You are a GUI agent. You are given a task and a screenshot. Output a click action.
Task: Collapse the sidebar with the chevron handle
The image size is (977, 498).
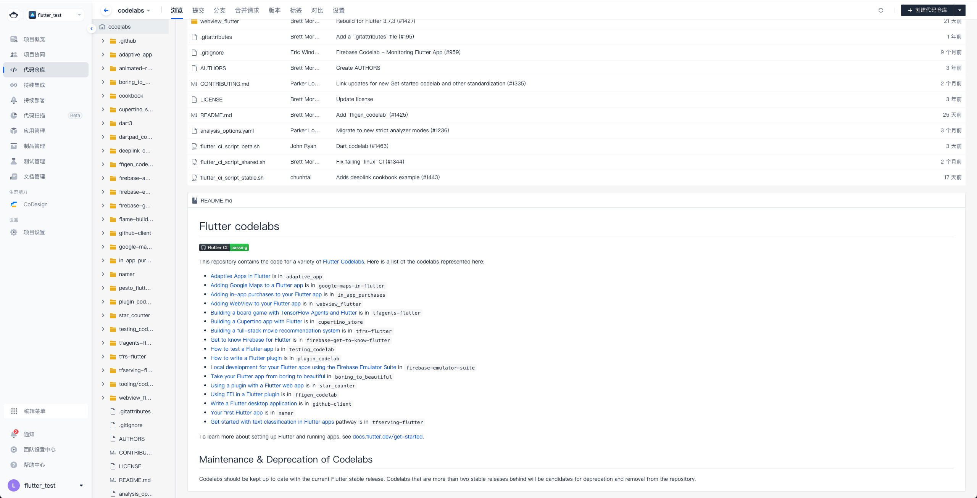point(92,29)
